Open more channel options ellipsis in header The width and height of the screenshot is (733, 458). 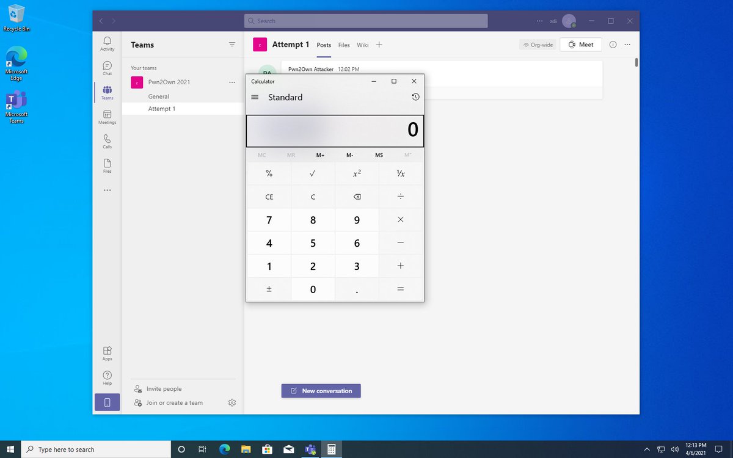(627, 45)
